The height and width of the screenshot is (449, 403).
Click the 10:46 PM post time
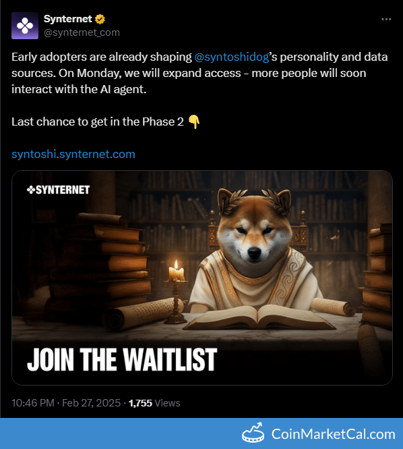[x=33, y=403]
